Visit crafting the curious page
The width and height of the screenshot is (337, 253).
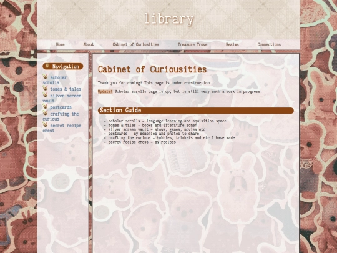(61, 116)
